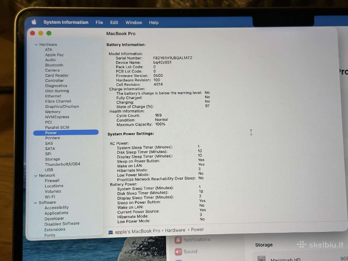Select Thunderbolt/USB4 in the sidebar
Viewport: 348px width, 261px height.
click(x=63, y=164)
